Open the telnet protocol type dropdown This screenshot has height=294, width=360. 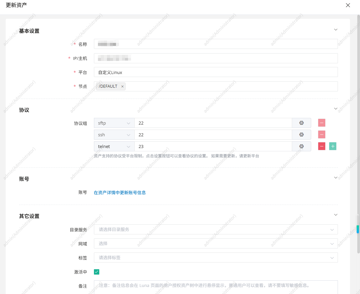(114, 146)
